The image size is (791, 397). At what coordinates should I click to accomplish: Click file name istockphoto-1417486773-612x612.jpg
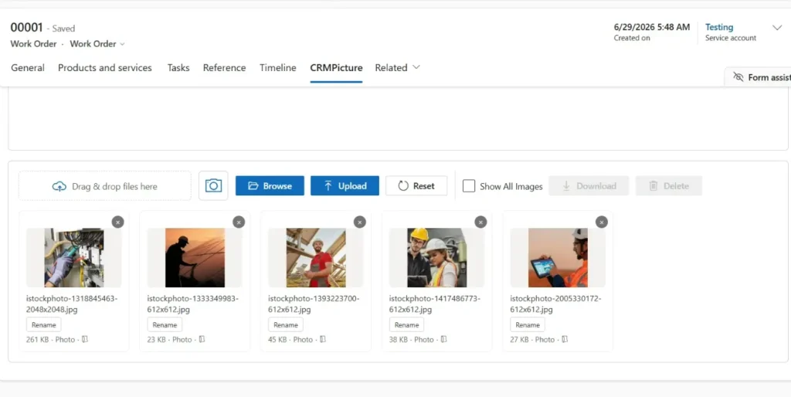pos(435,304)
